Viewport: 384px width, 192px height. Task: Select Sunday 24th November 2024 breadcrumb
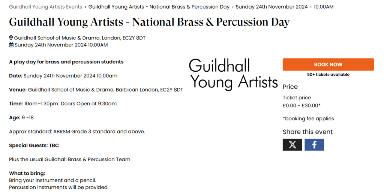pos(271,7)
